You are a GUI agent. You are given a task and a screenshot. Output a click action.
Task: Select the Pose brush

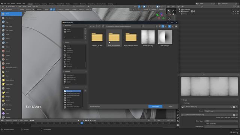[11, 93]
